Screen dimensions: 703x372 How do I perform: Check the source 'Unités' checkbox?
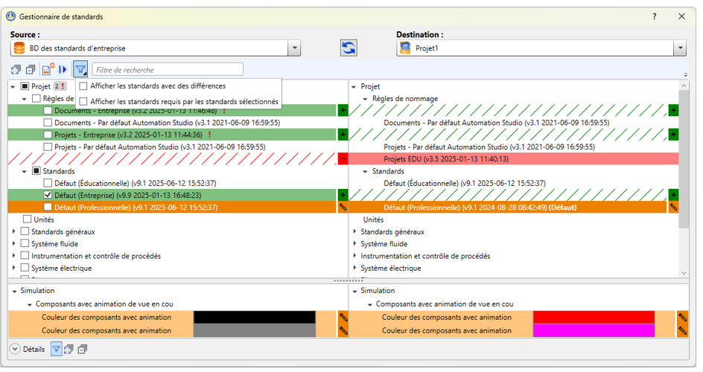pos(28,219)
